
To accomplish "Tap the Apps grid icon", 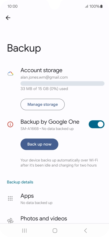I will [10, 198].
